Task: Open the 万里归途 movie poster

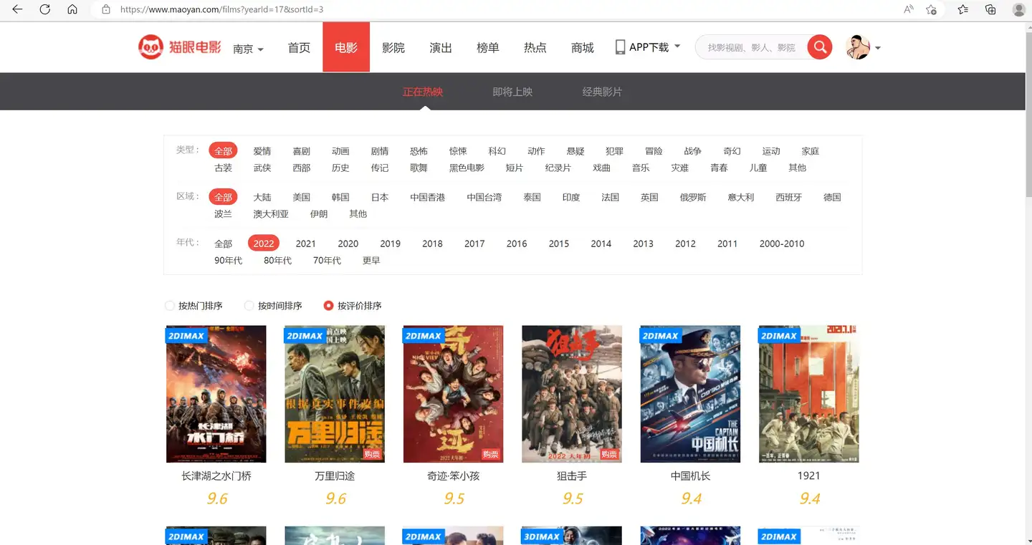Action: (x=335, y=394)
